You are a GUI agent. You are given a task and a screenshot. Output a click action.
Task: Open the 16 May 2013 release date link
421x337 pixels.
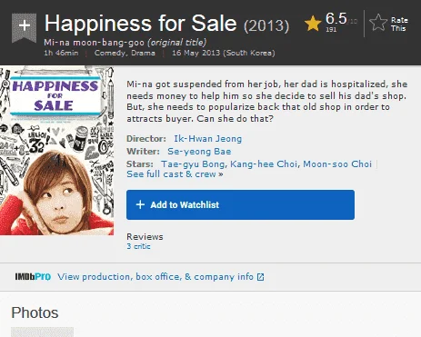point(224,53)
